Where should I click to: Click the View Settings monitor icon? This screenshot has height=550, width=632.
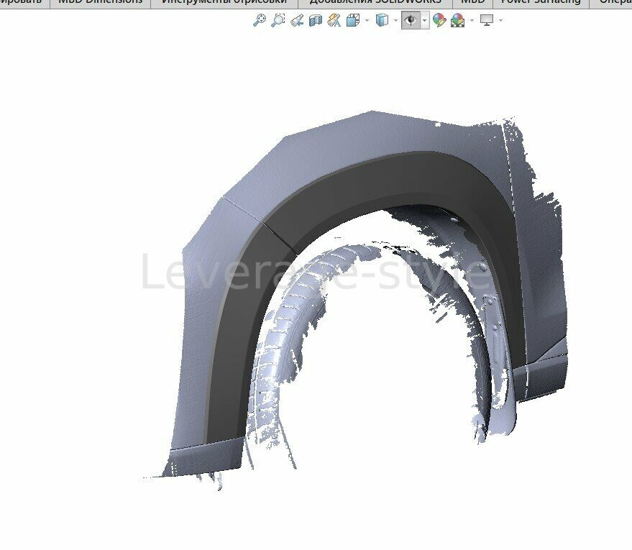[487, 21]
